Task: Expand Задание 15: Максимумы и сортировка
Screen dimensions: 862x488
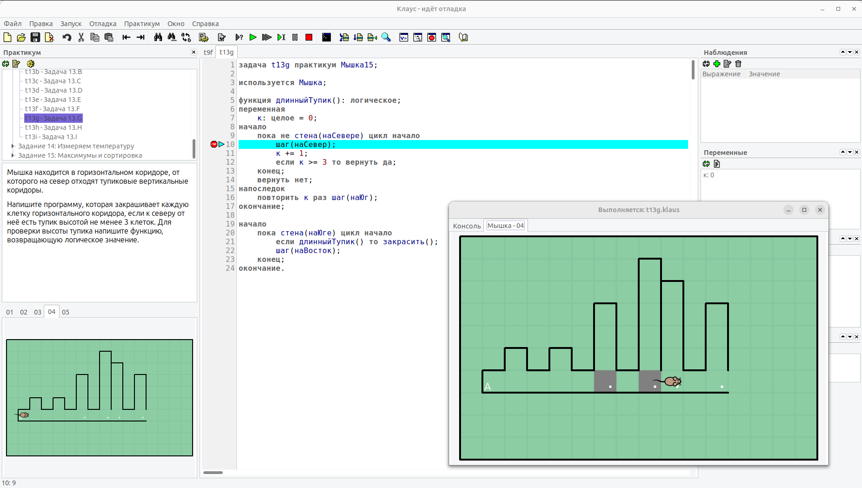Action: 13,155
